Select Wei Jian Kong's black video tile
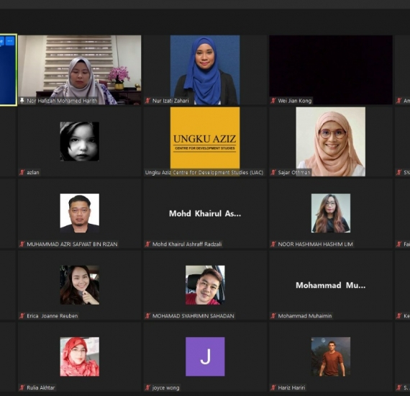 coord(330,70)
